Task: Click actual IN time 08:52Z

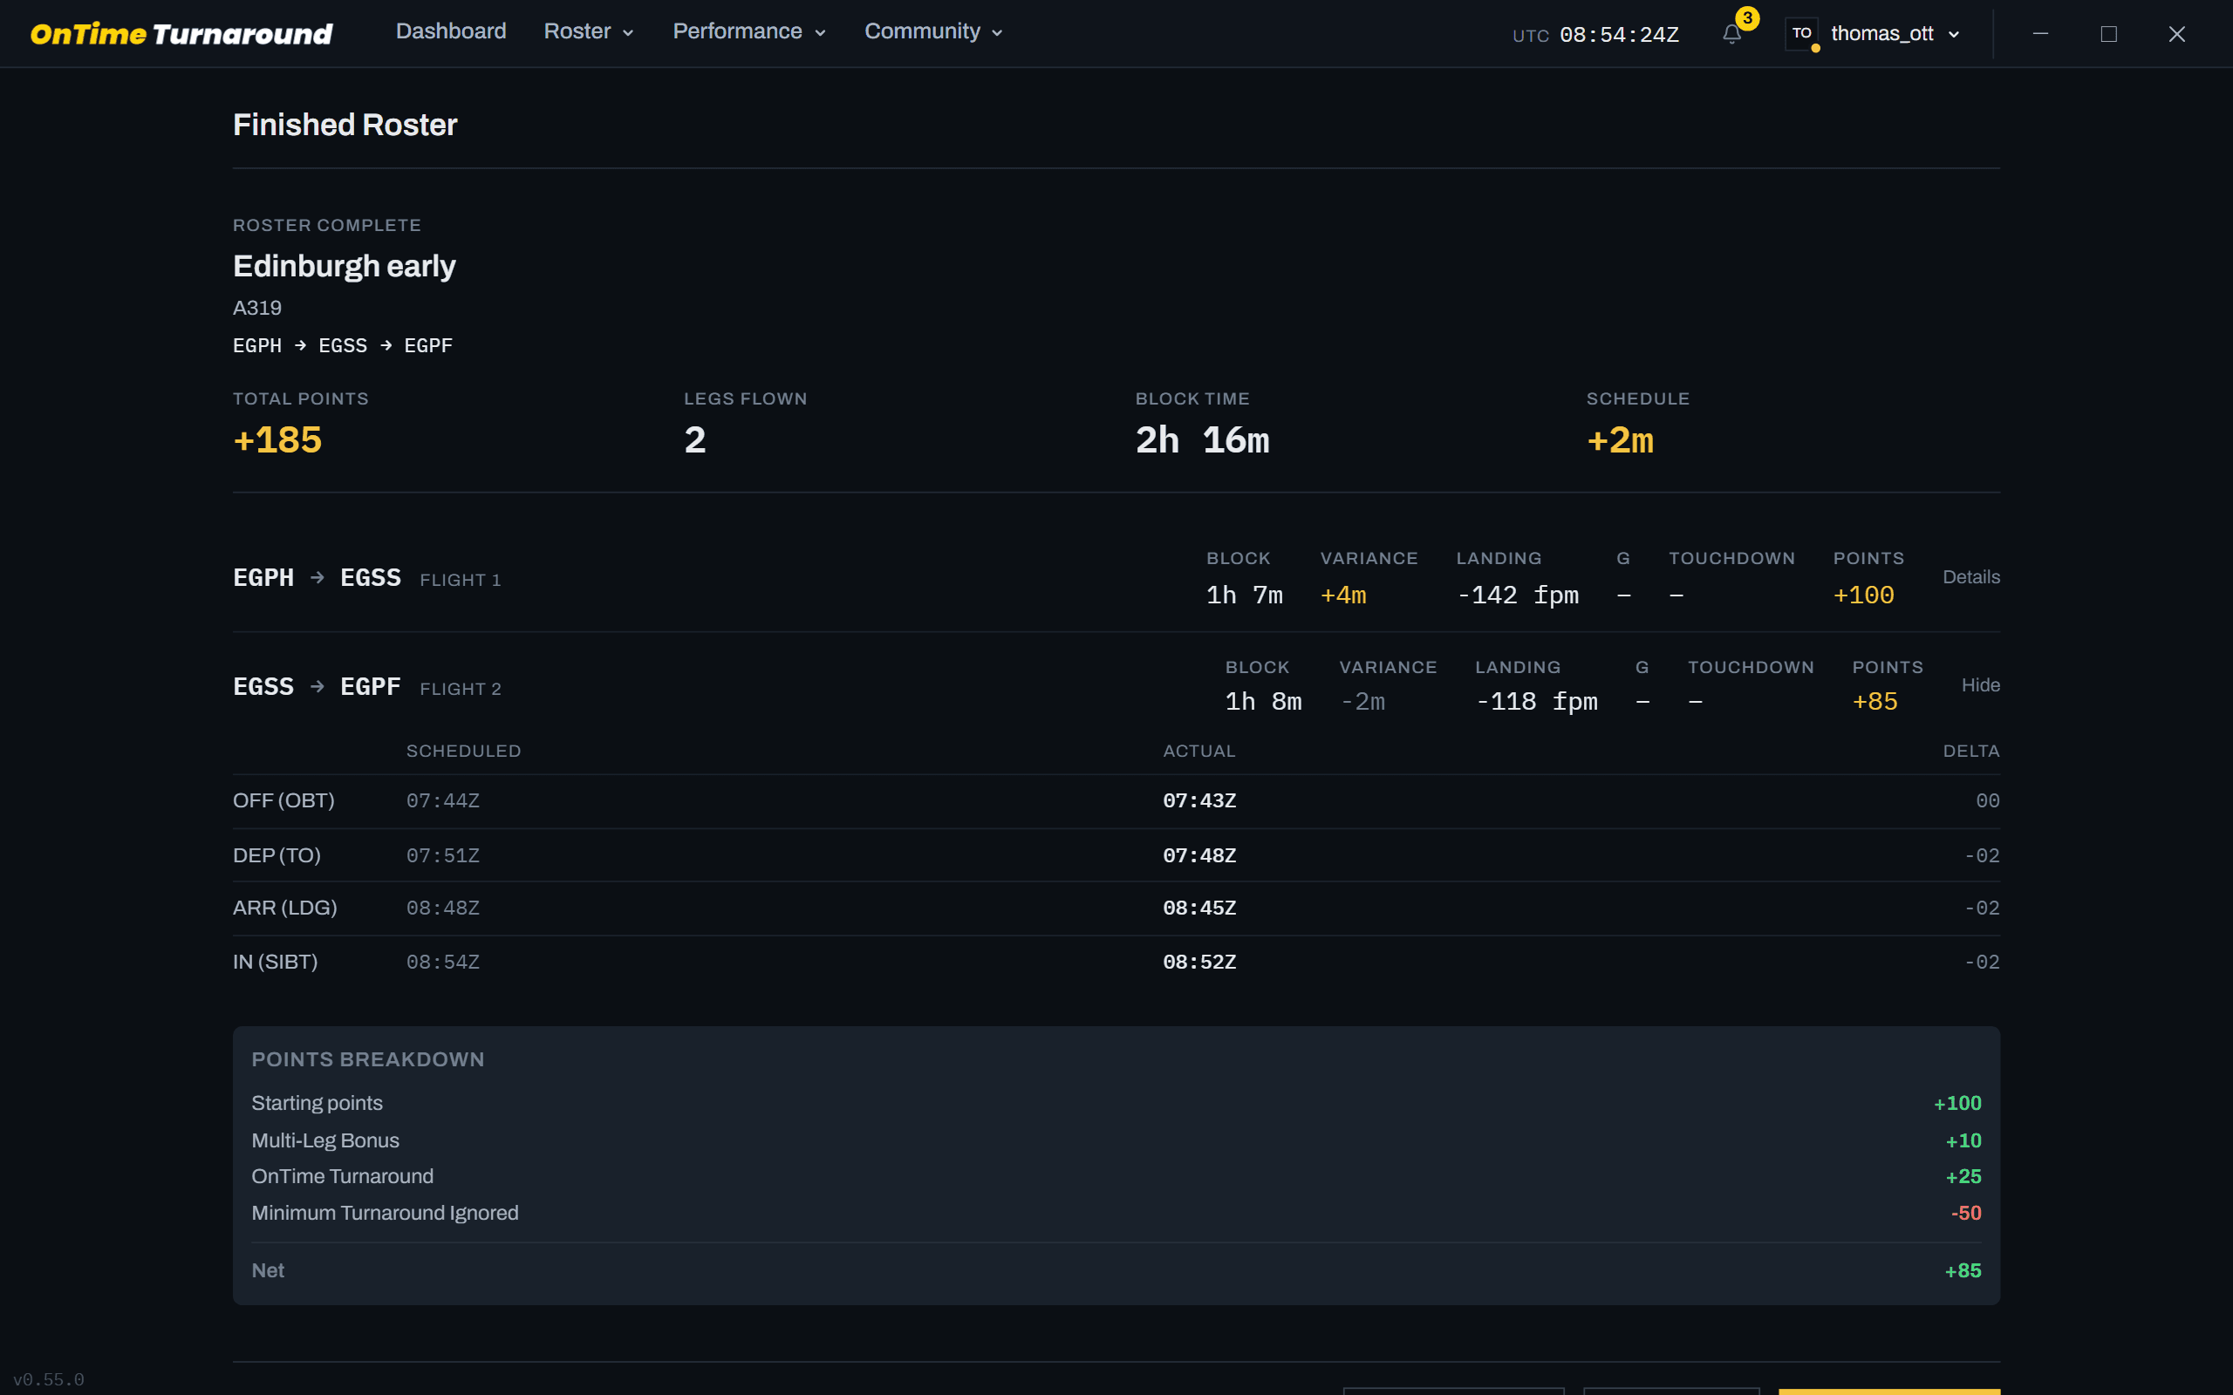Action: tap(1198, 963)
